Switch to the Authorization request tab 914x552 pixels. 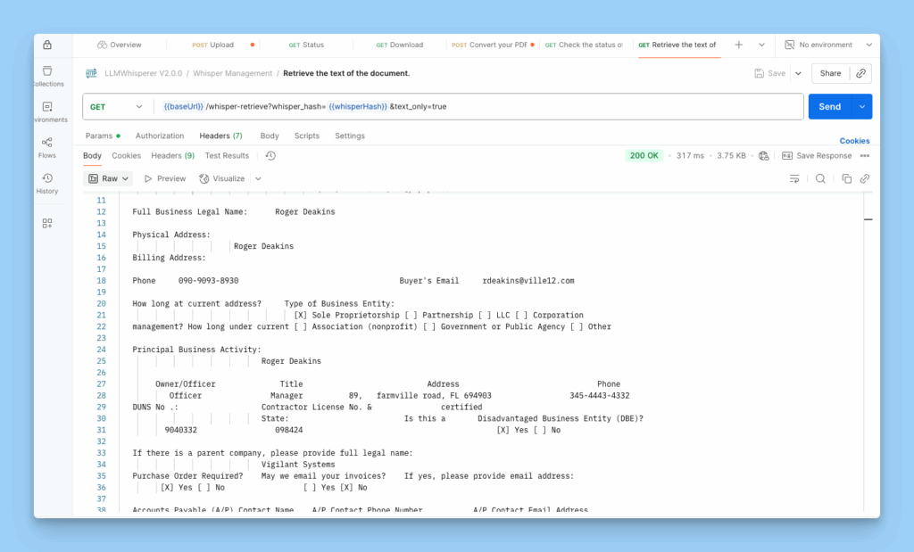tap(160, 136)
